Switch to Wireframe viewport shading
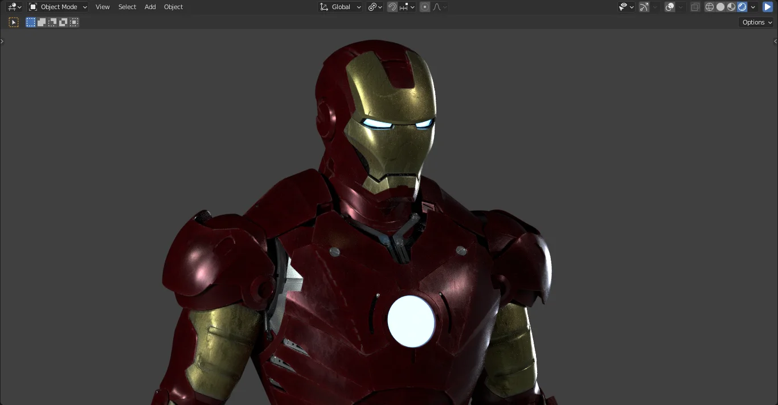Viewport: 778px width, 405px height. tap(710, 7)
